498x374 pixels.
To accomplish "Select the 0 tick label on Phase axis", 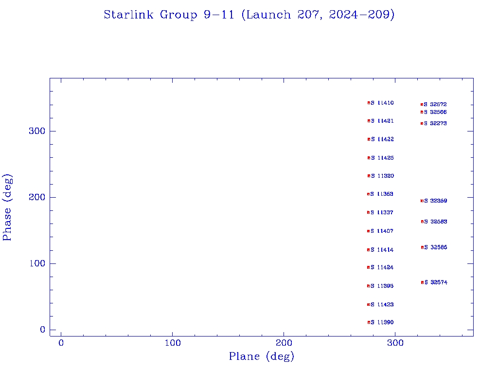I will 43,330.
